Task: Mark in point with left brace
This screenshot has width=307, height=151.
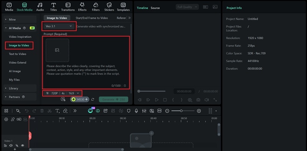Action: [x=173, y=100]
